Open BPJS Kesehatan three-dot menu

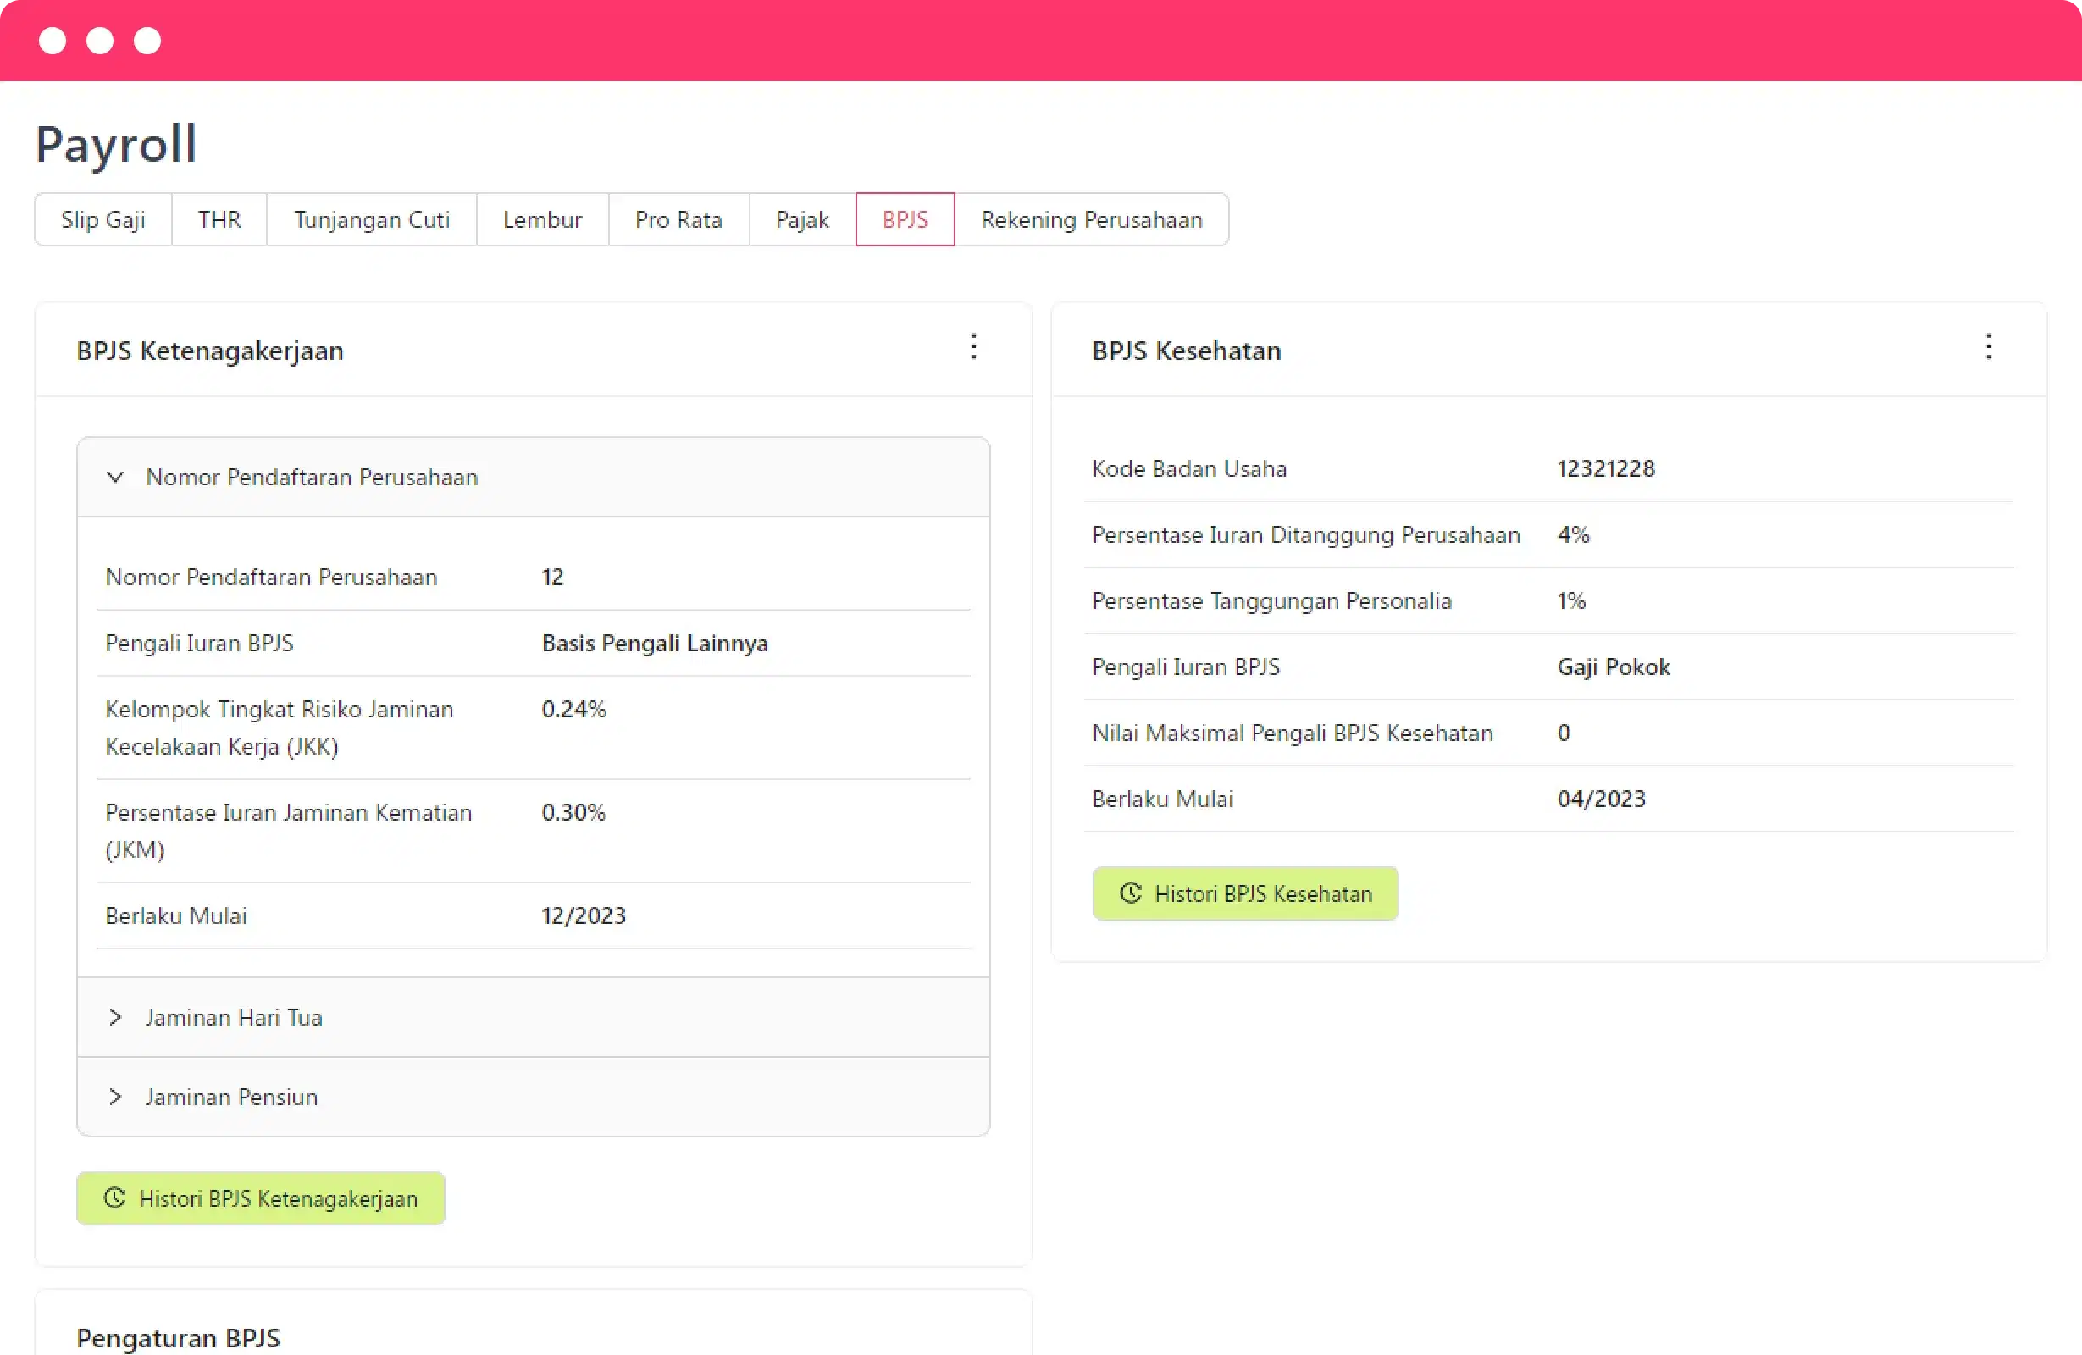click(x=1987, y=347)
